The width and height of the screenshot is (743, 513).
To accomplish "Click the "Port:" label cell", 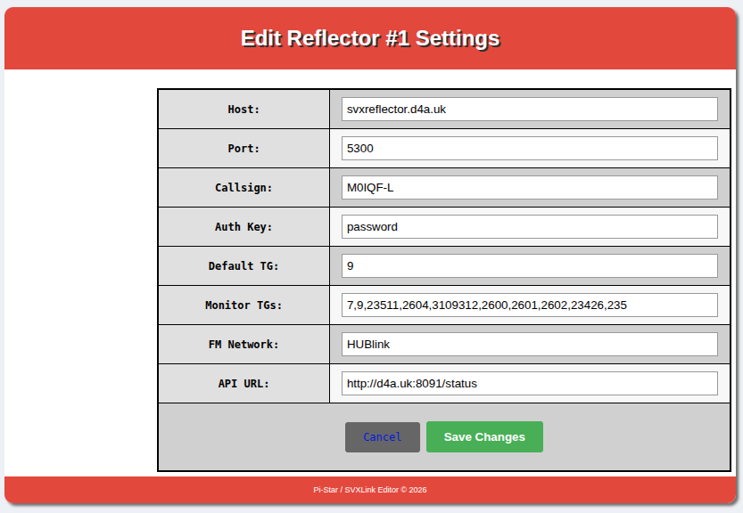I will pos(244,149).
